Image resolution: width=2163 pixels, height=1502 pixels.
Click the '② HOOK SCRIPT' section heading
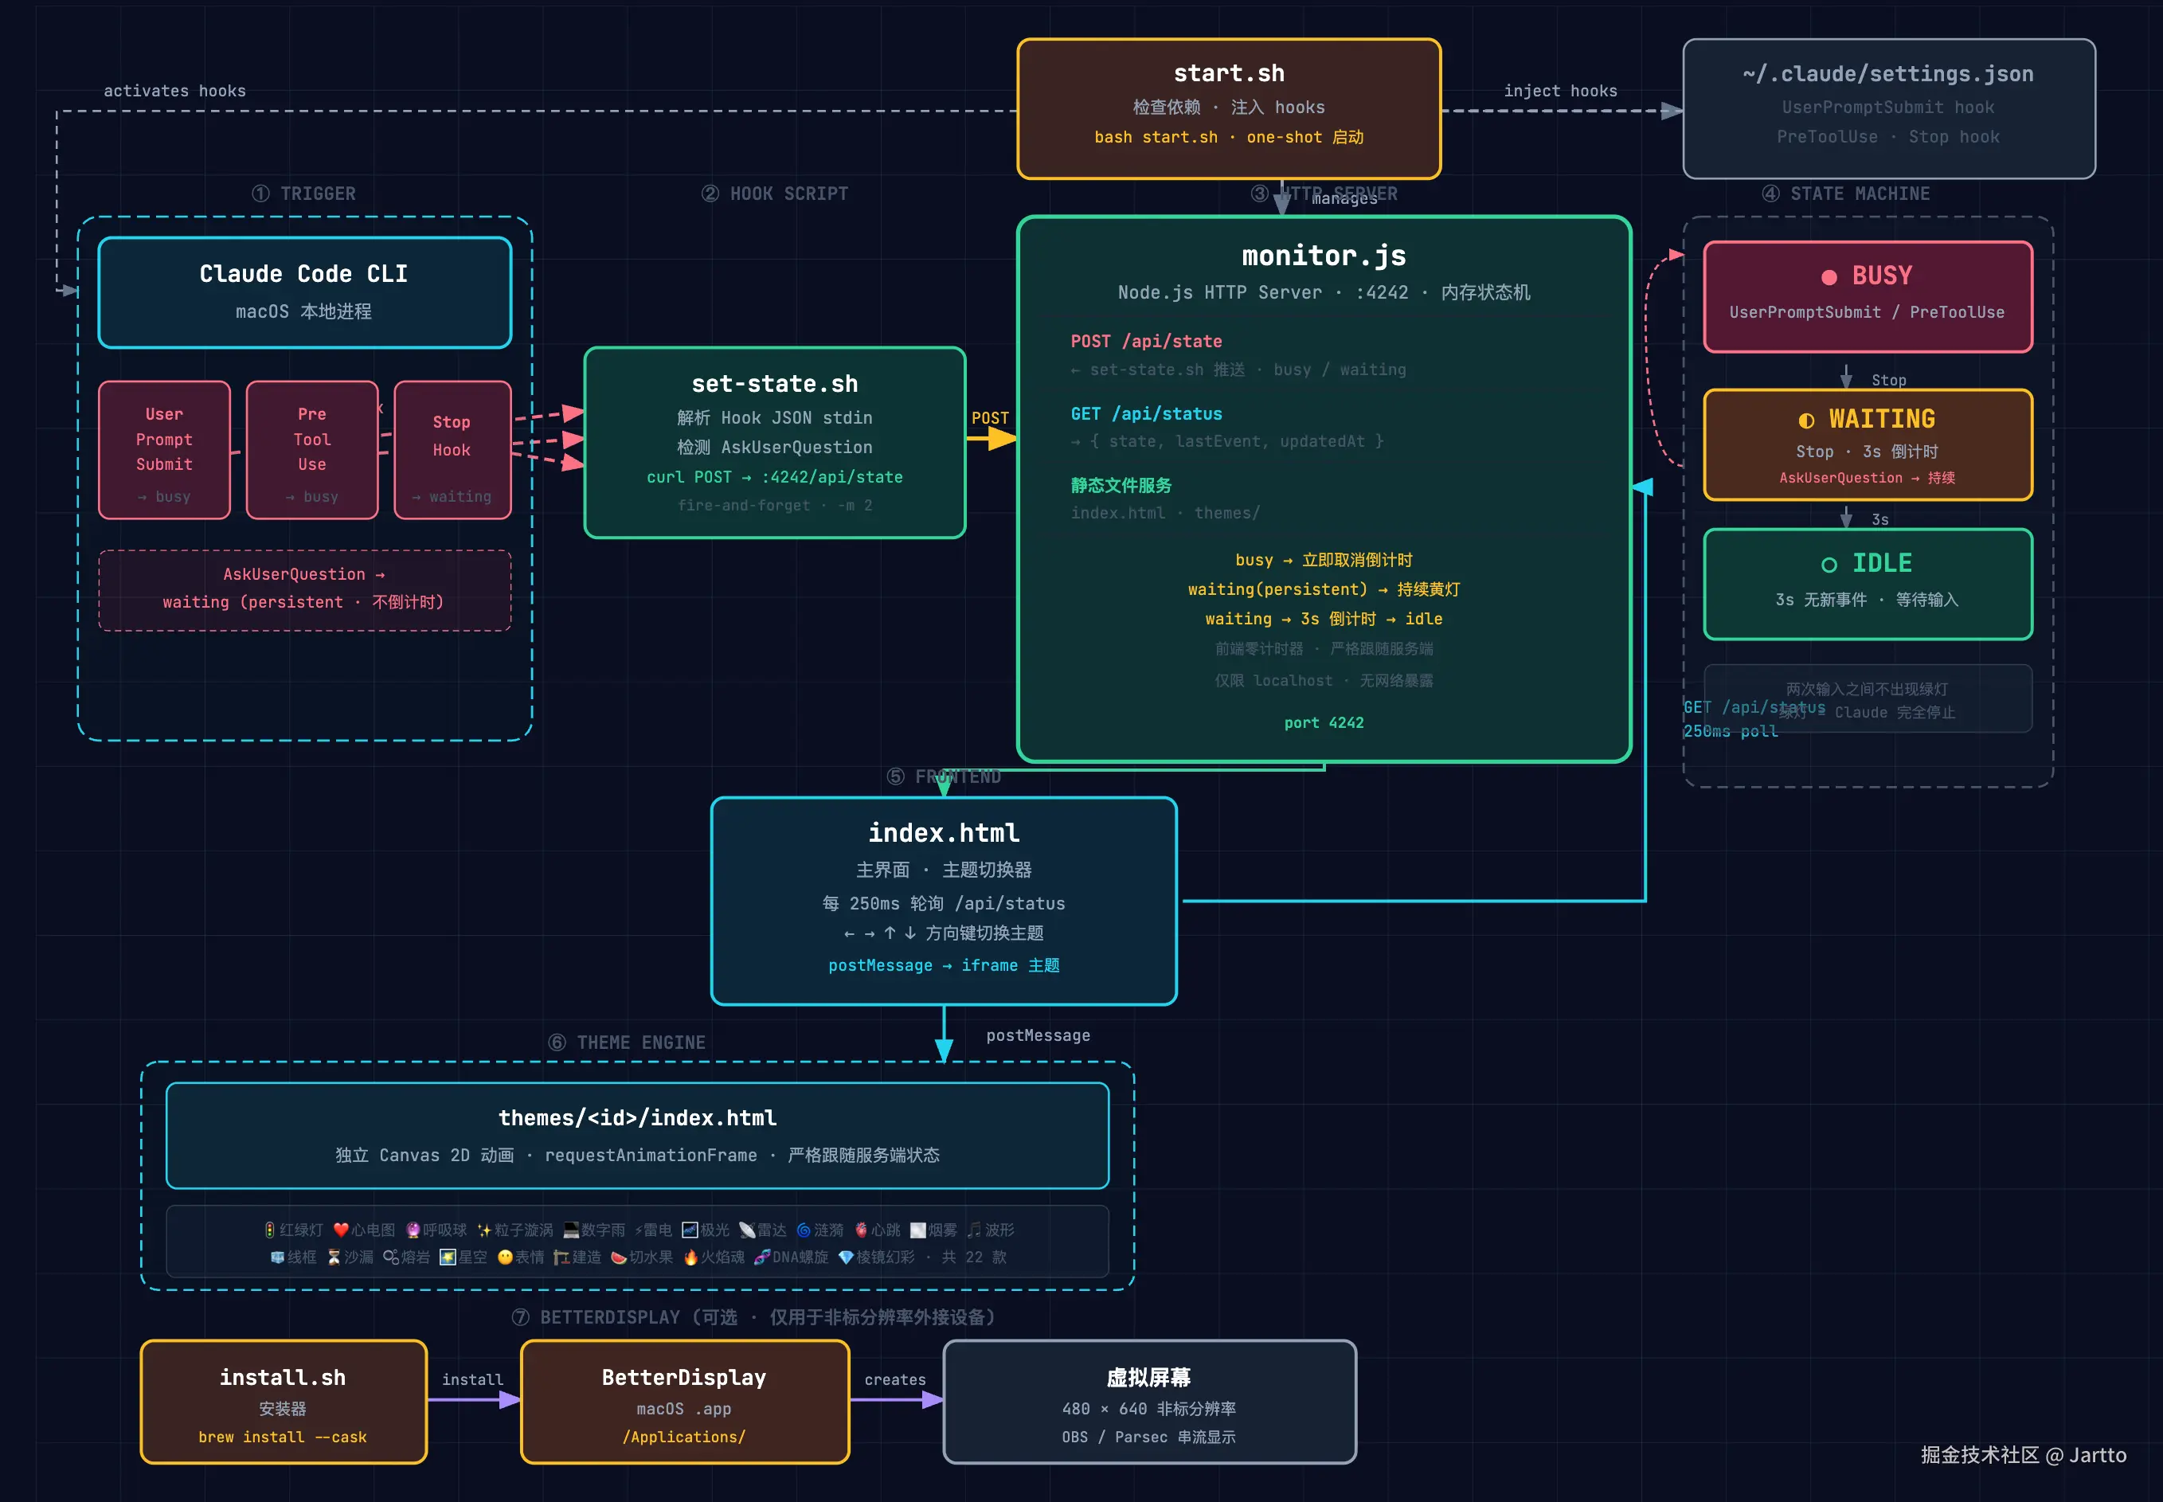tap(774, 194)
